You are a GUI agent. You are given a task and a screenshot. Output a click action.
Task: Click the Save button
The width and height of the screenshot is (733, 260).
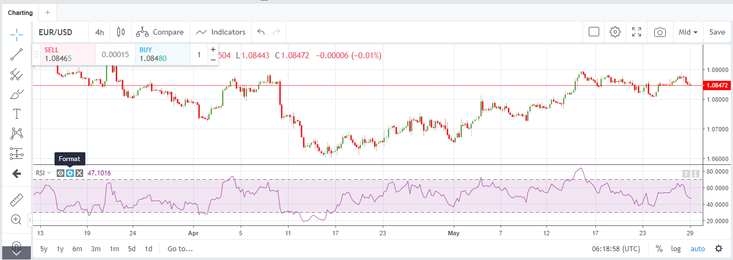pyautogui.click(x=717, y=32)
